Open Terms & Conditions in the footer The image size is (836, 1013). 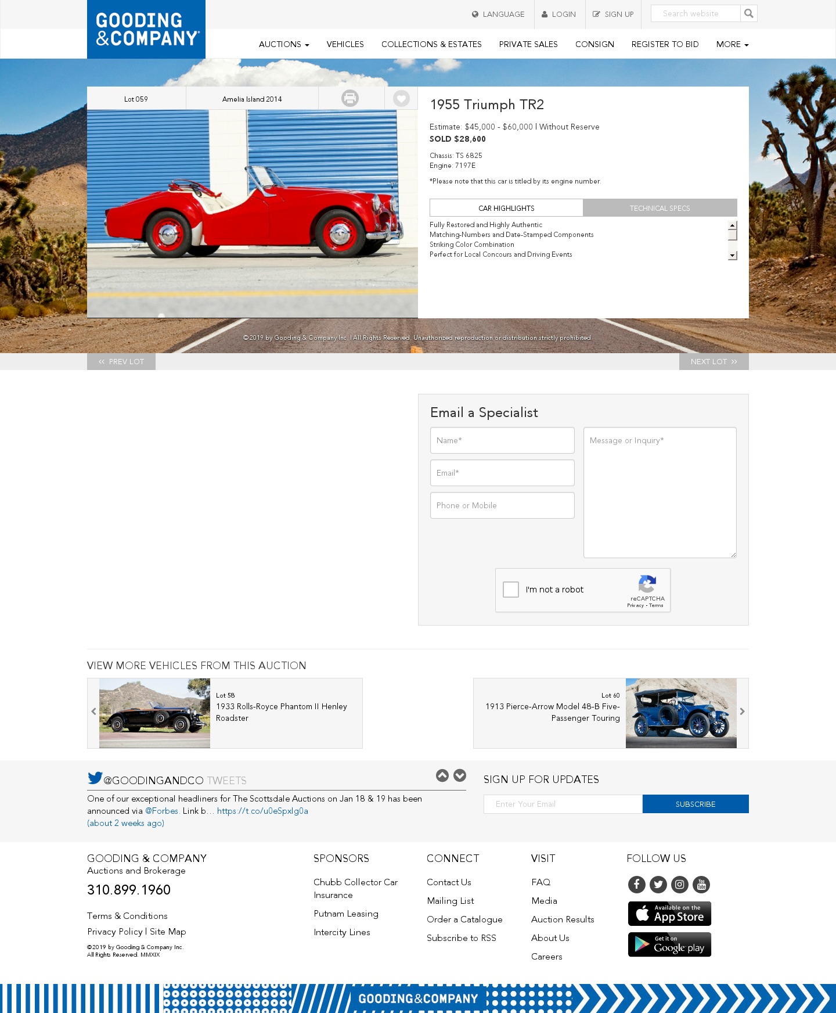click(128, 916)
